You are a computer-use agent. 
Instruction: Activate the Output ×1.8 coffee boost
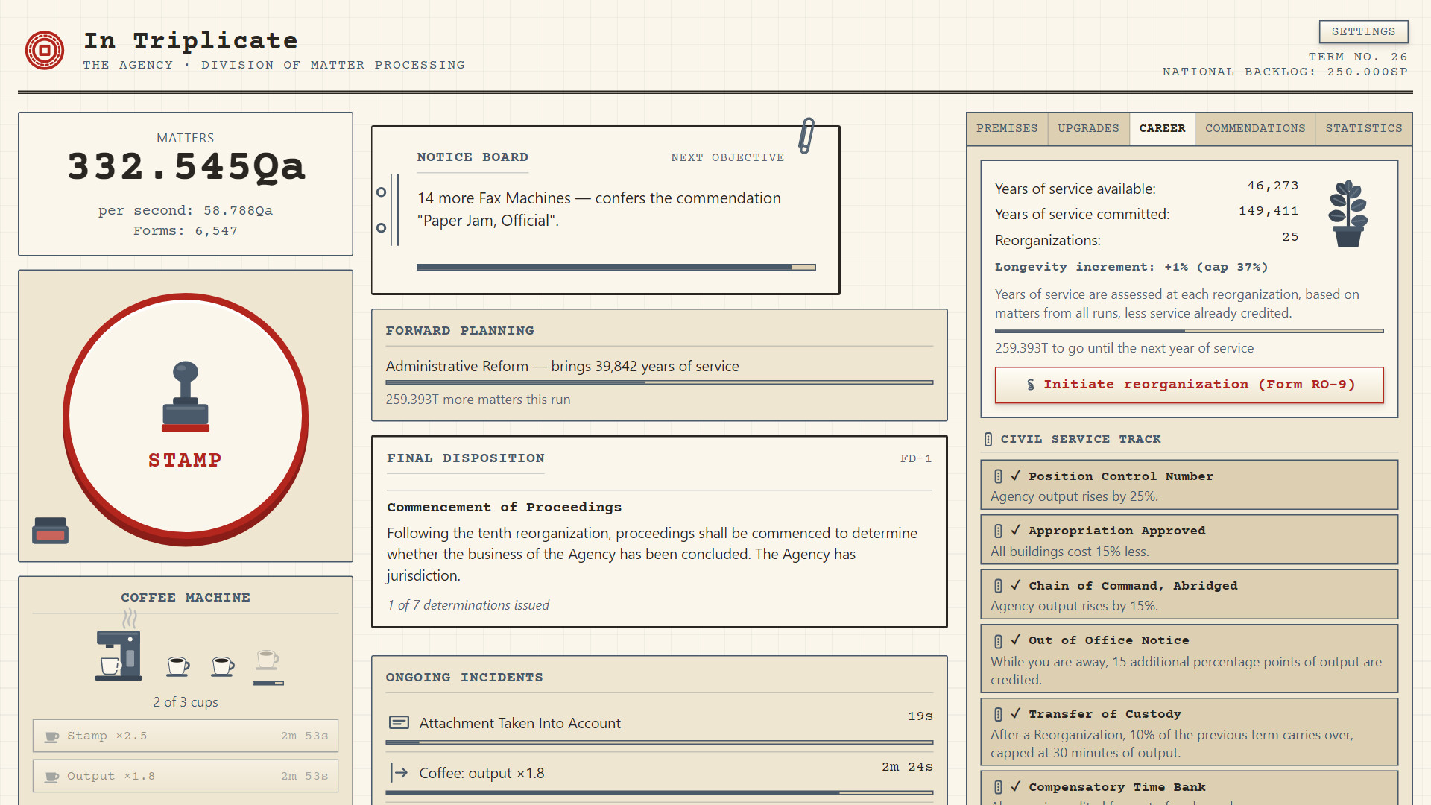[186, 776]
